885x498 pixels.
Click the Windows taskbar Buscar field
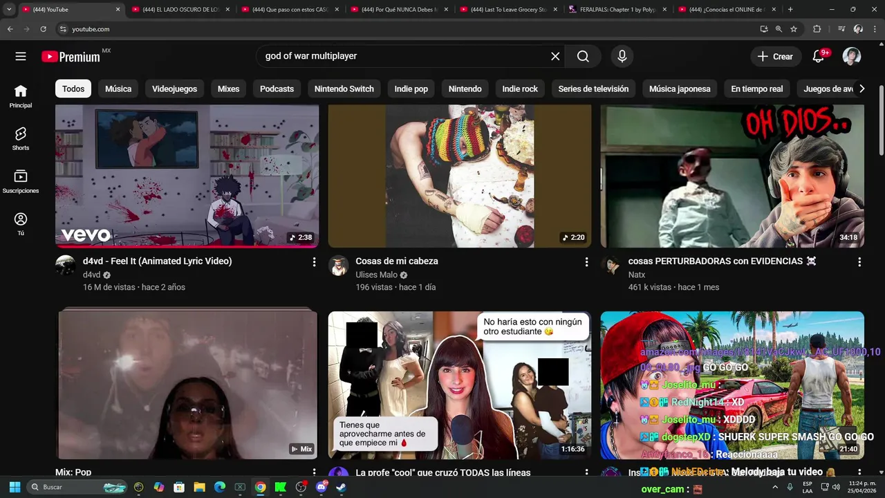[x=77, y=487]
